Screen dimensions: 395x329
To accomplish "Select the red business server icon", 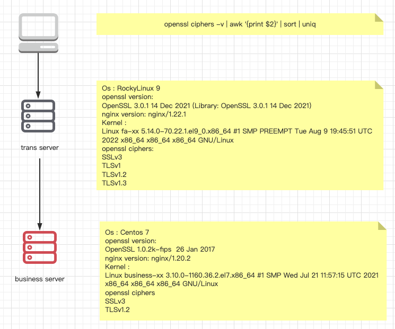I will [39, 247].
